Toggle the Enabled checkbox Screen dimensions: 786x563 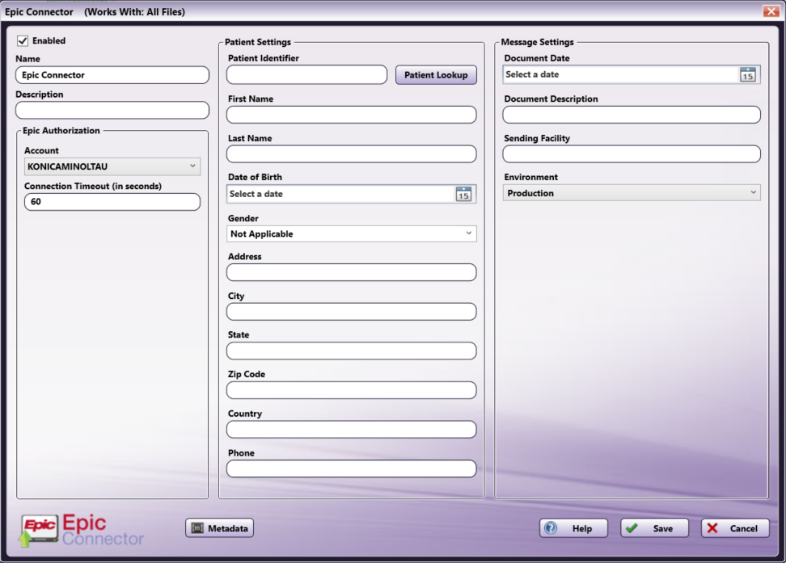click(23, 40)
